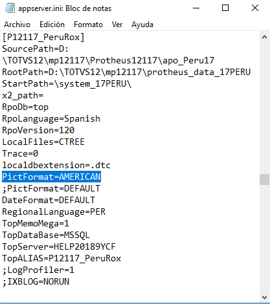This screenshot has width=270, height=304.
Task: Open the Ver menu
Action: (117, 25)
